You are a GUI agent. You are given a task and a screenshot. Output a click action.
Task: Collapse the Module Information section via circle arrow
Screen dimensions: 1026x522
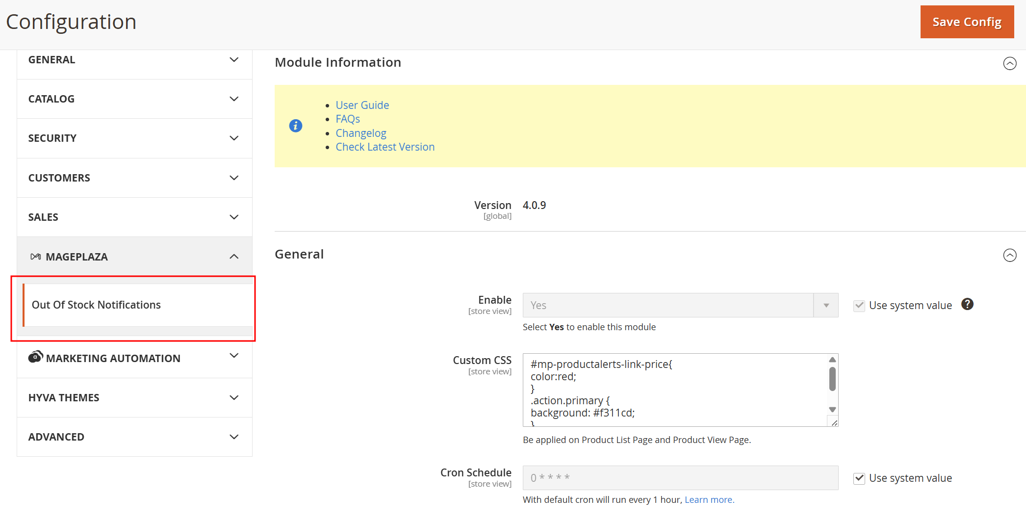coord(1009,63)
